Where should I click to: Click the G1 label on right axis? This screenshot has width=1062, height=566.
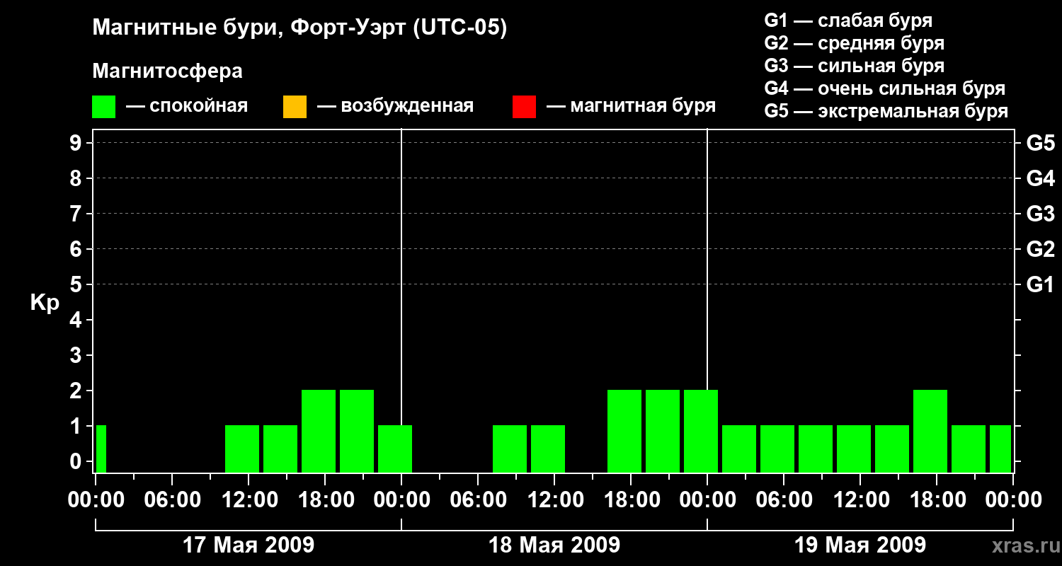click(1041, 284)
